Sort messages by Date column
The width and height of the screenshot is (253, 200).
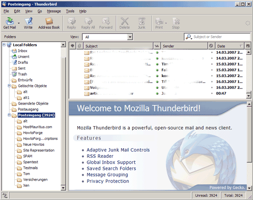[x=230, y=46]
